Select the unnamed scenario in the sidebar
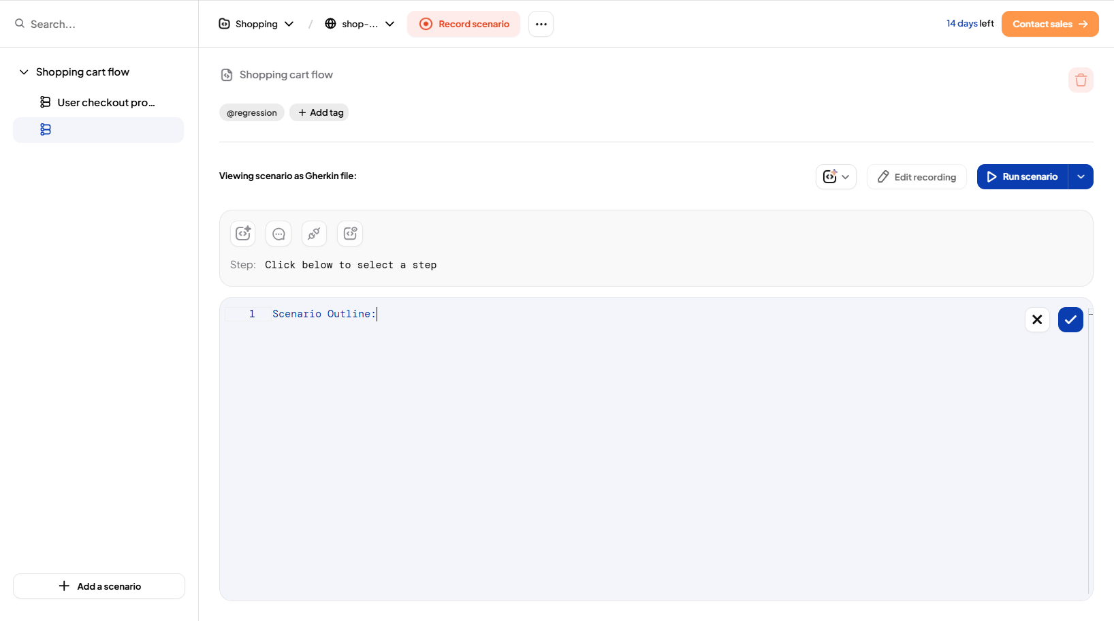The width and height of the screenshot is (1114, 621). [x=98, y=130]
